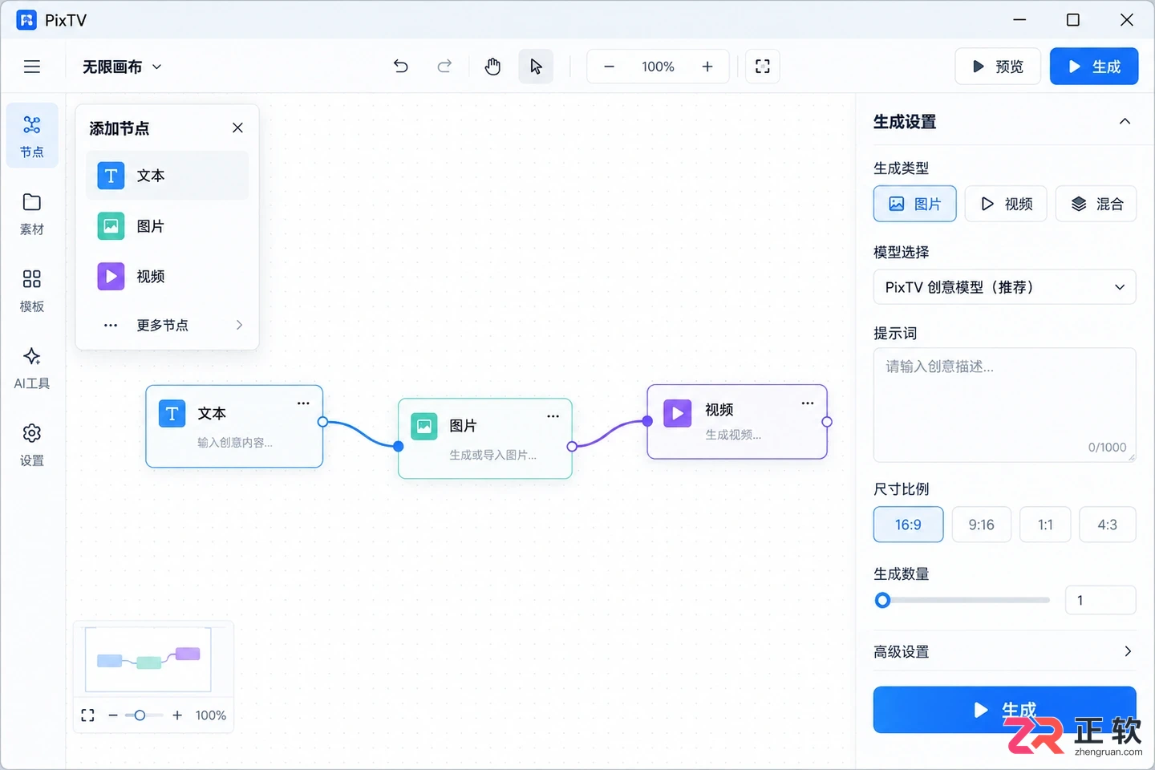Screen dimensions: 1155x770
Task: Open the 模板 sidebar panel
Action: tap(32, 290)
